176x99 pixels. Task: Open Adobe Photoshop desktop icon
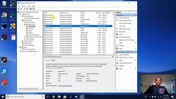point(13,16)
